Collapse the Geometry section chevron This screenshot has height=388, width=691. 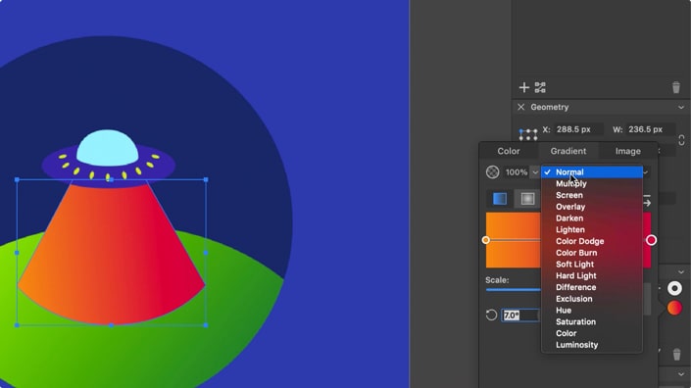681,108
